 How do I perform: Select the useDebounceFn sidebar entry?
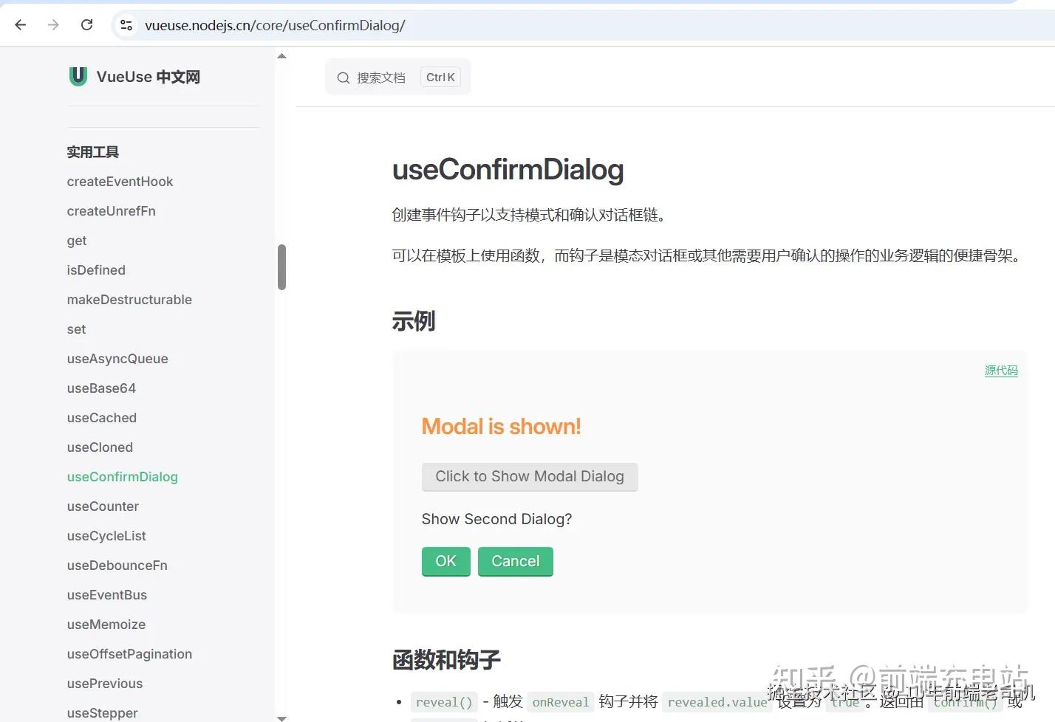pos(117,565)
